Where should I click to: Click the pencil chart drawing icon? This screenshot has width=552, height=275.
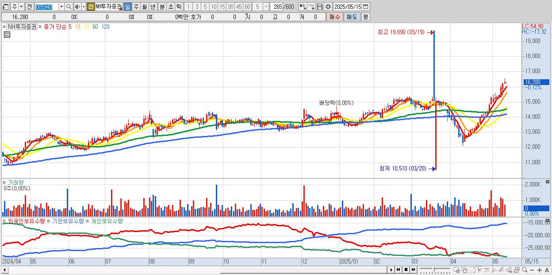tap(502, 270)
